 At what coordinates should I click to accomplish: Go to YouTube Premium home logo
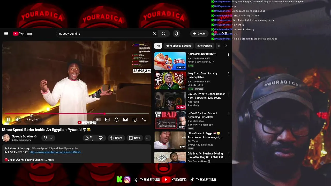(x=22, y=34)
